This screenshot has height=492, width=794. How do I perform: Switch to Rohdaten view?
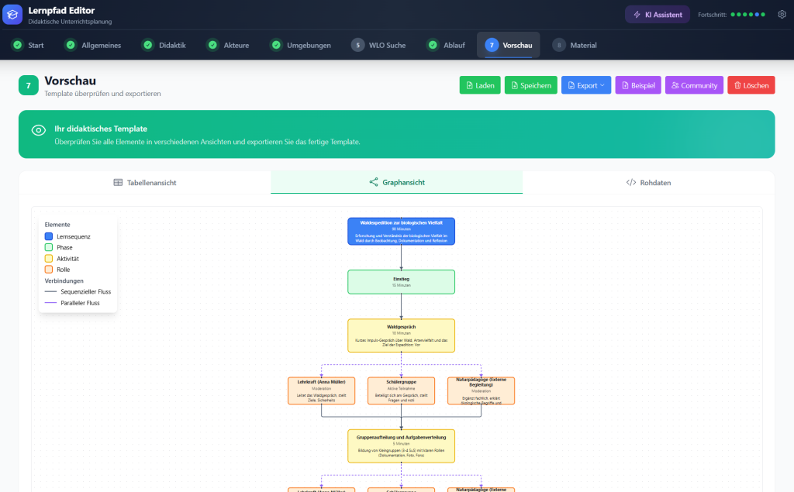click(x=649, y=183)
